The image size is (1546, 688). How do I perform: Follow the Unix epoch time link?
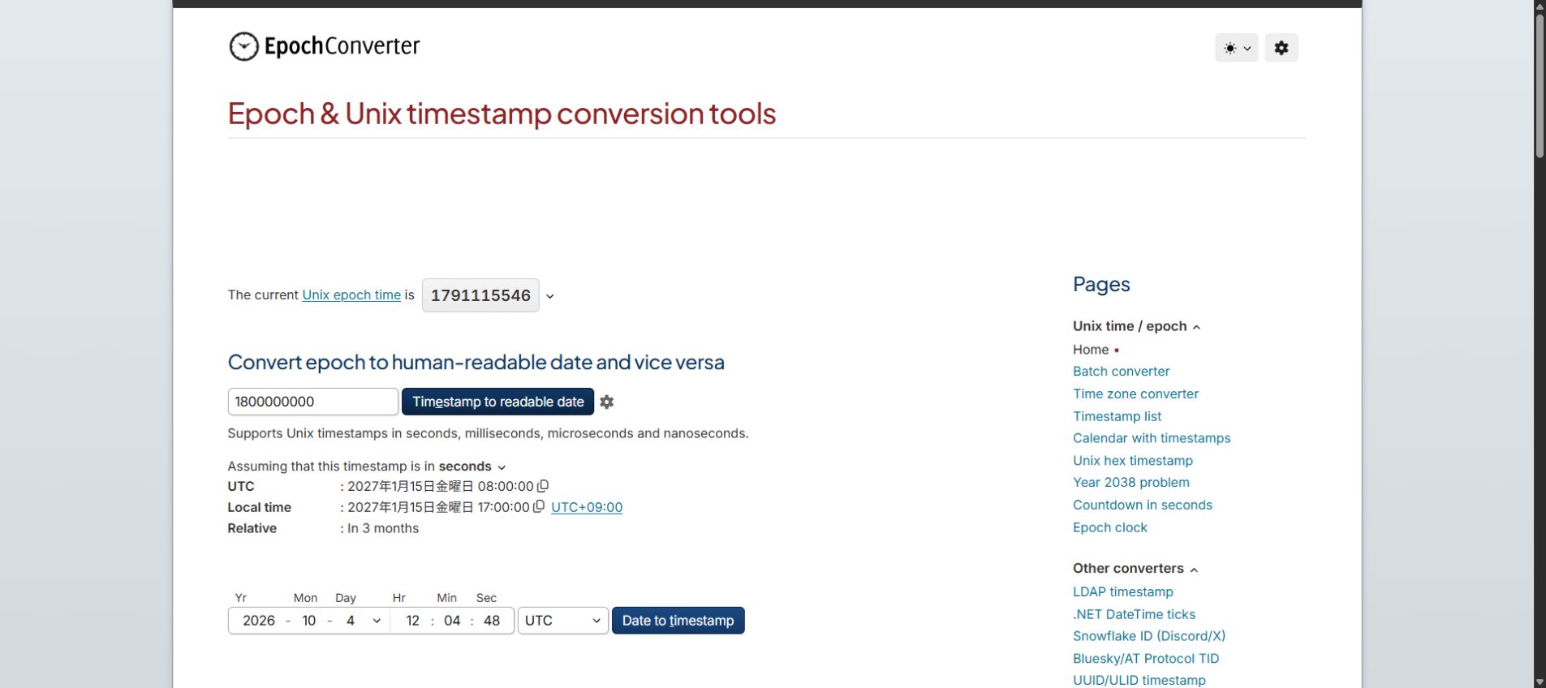click(x=351, y=295)
